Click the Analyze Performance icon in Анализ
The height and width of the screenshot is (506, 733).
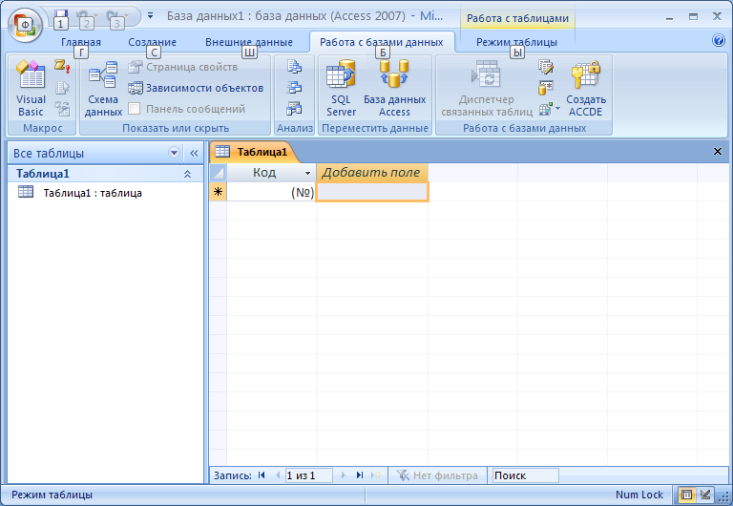tap(294, 88)
